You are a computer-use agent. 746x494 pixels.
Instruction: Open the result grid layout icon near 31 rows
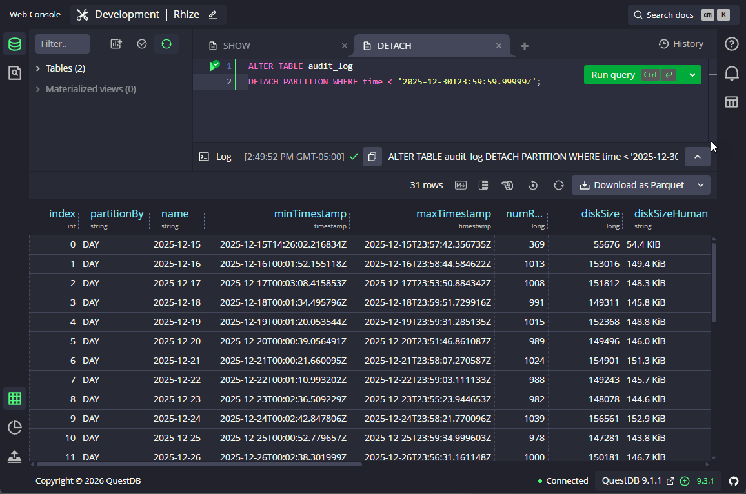tap(483, 185)
